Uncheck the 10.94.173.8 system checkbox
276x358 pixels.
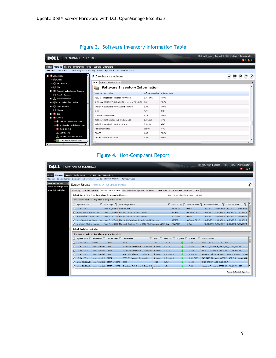(74, 208)
